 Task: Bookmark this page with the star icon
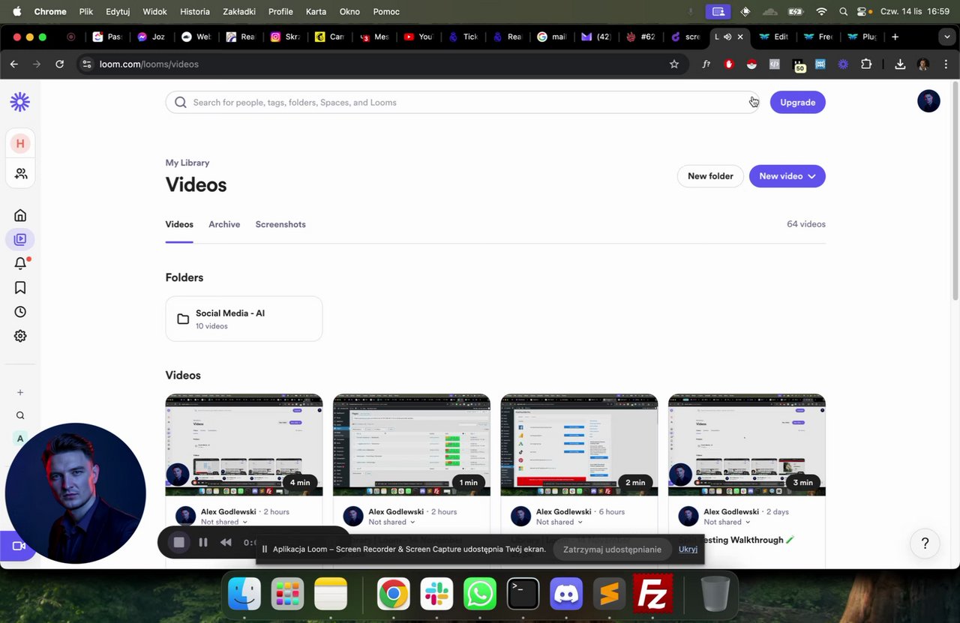pyautogui.click(x=674, y=64)
